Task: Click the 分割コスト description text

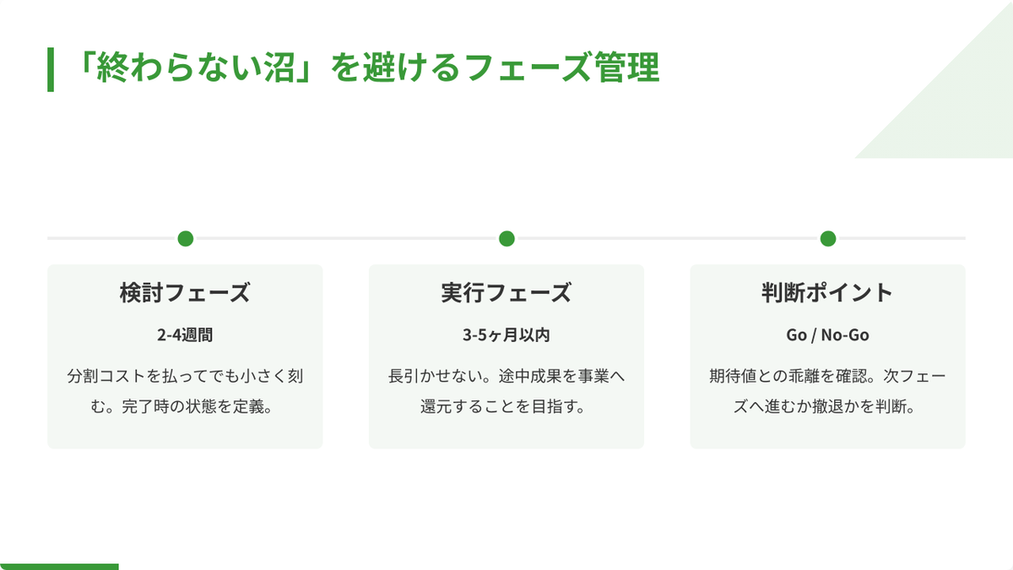Action: [186, 391]
